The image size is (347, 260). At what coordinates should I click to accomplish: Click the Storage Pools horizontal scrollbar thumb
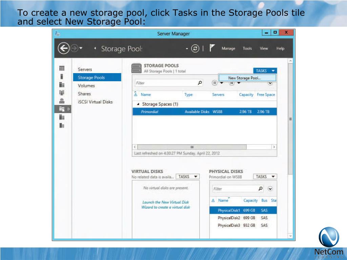coord(192,147)
